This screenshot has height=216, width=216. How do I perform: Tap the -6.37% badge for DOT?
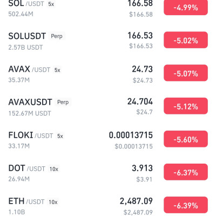click(186, 172)
